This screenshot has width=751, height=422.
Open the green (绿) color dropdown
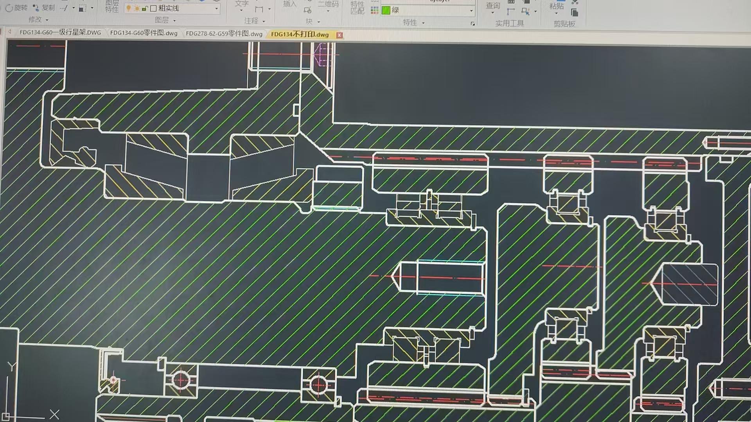tap(471, 11)
